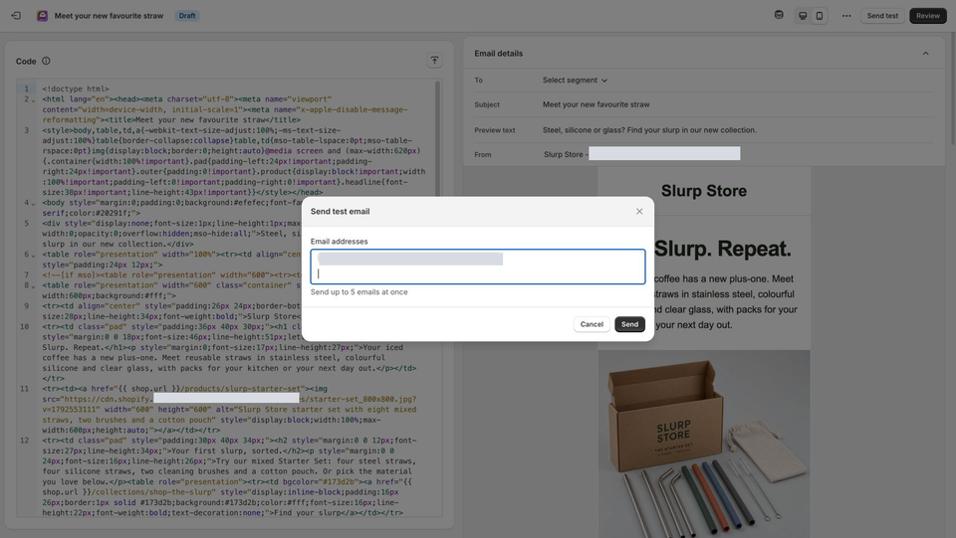Click the 'Slurp Store' heading in preview
The width and height of the screenshot is (956, 538).
[704, 191]
